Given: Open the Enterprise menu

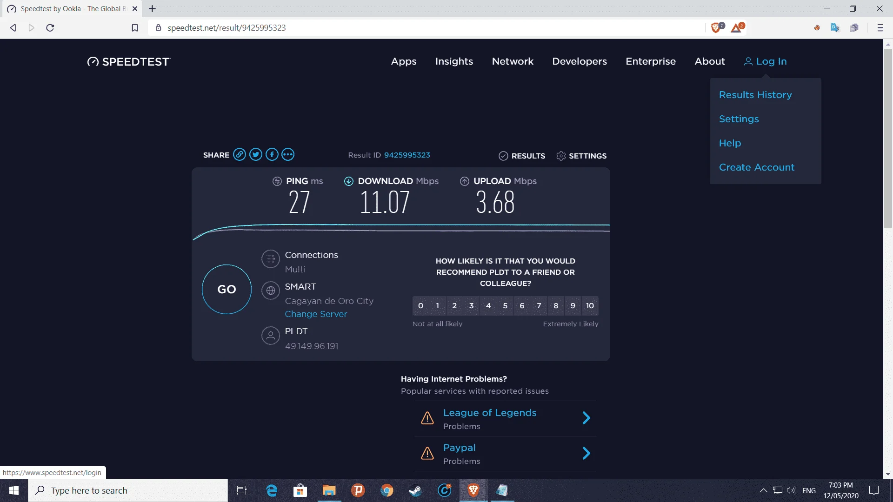Looking at the screenshot, I should (651, 61).
